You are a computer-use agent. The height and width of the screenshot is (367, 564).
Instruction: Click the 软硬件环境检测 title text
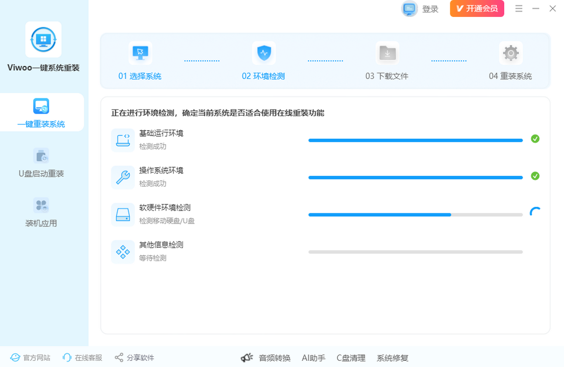point(165,208)
